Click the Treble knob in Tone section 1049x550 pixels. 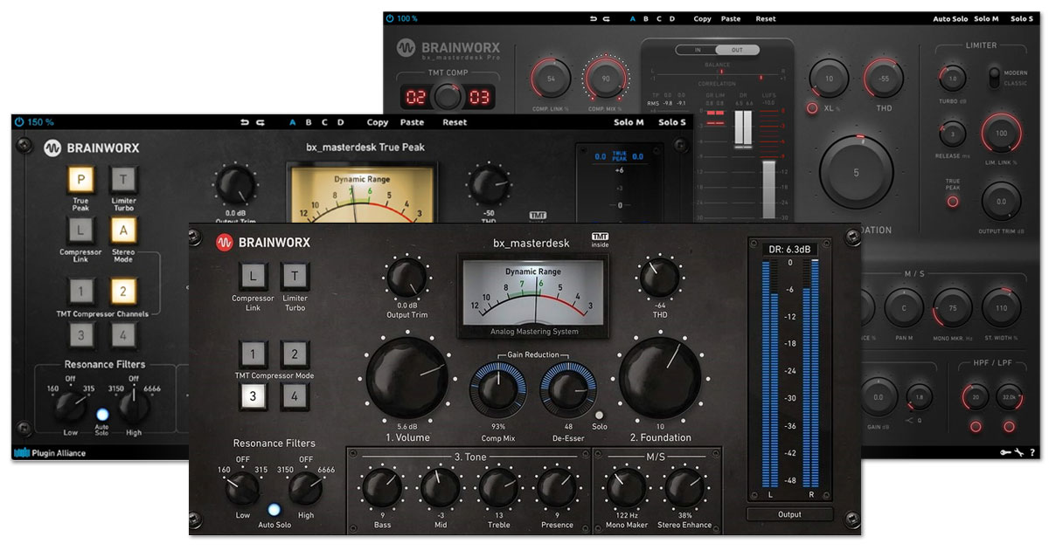(498, 489)
